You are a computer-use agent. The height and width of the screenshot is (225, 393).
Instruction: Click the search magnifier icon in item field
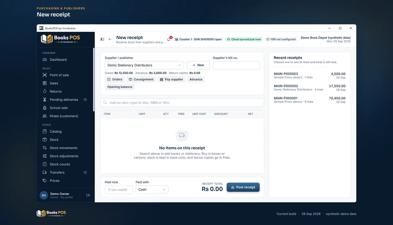click(105, 103)
